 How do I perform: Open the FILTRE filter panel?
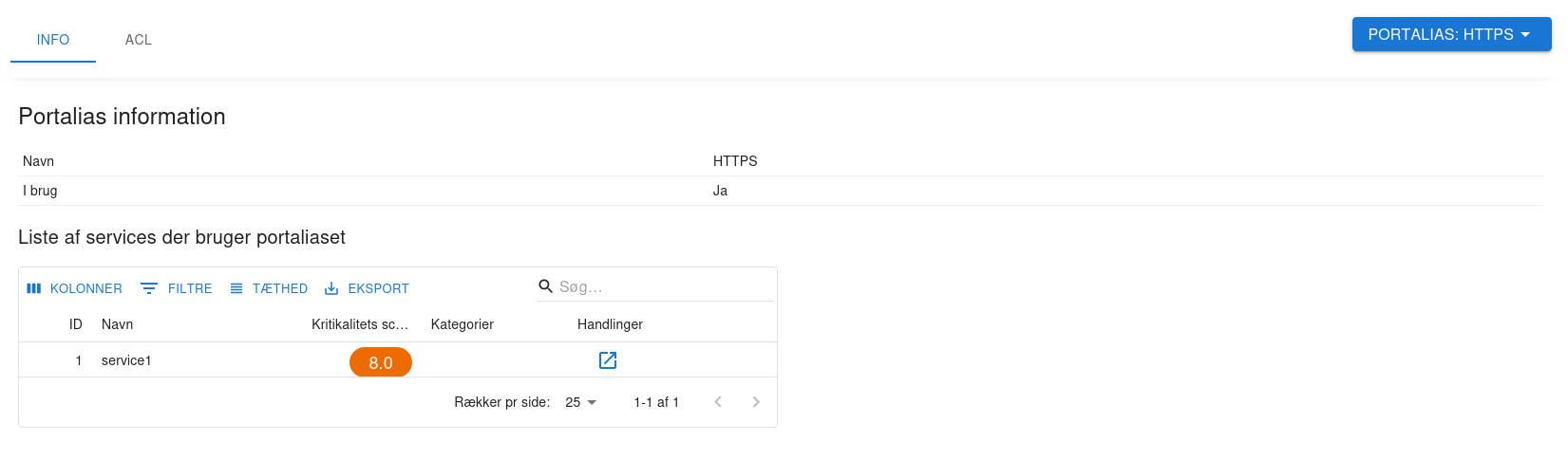177,288
